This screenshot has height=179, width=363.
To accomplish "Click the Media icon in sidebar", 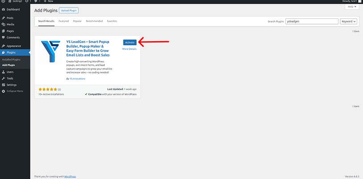I will pyautogui.click(x=3, y=24).
